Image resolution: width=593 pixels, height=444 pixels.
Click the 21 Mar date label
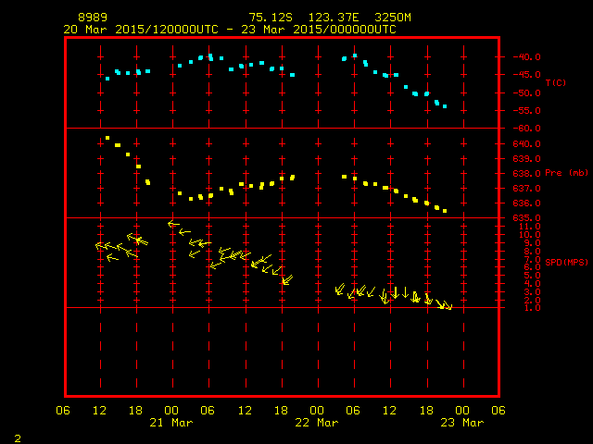pos(171,423)
